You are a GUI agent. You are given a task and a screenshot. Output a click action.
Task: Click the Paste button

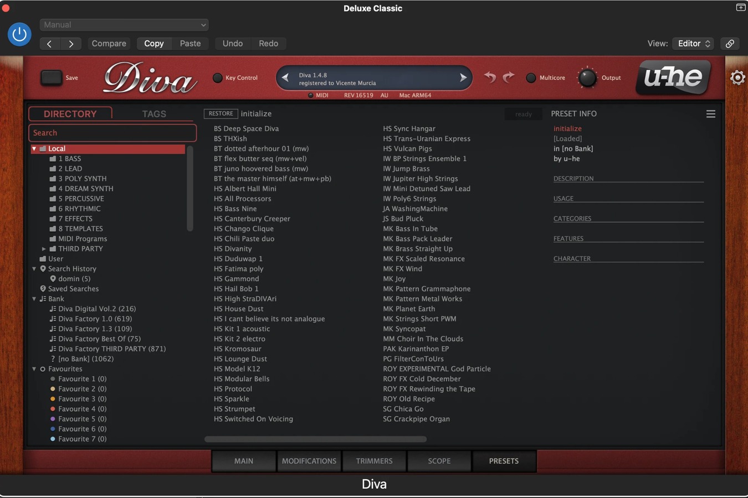[190, 44]
